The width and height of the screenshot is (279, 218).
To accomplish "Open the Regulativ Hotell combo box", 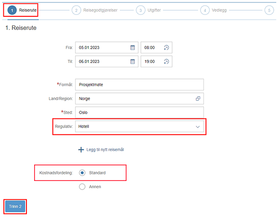I will point(139,127).
